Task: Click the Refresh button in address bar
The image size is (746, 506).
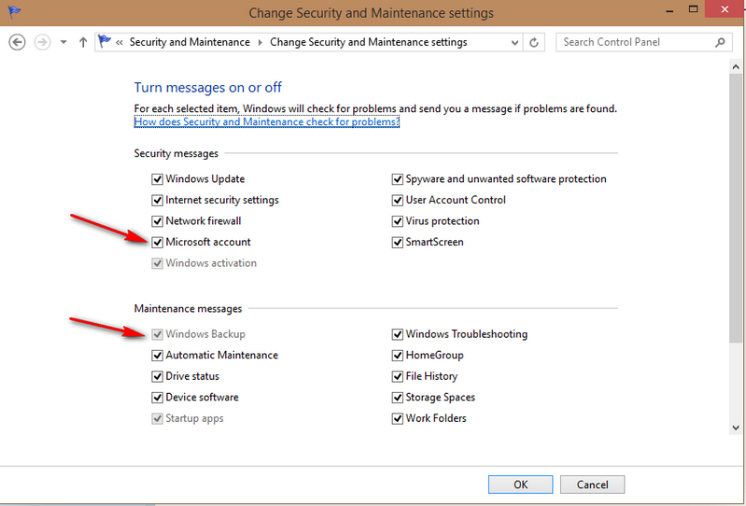Action: pos(534,42)
